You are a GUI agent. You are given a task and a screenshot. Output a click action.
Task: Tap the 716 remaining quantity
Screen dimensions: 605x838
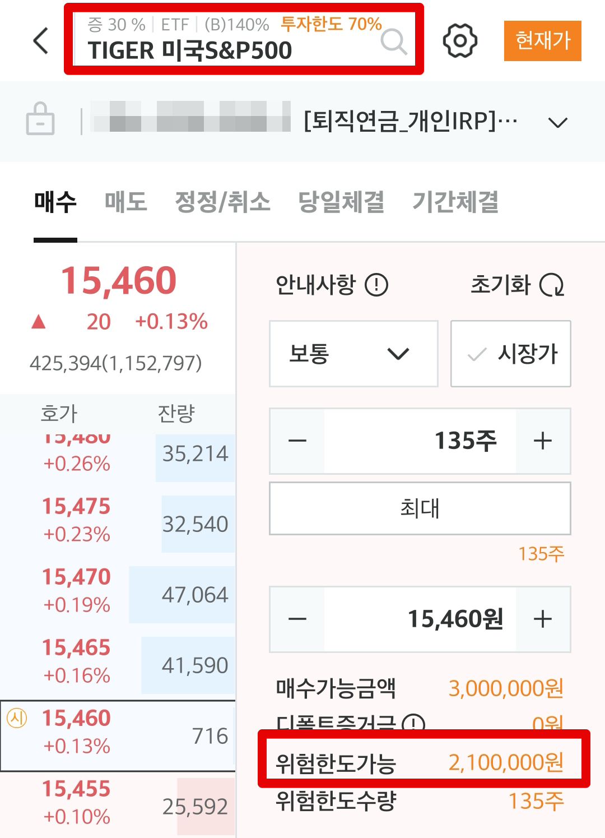210,736
